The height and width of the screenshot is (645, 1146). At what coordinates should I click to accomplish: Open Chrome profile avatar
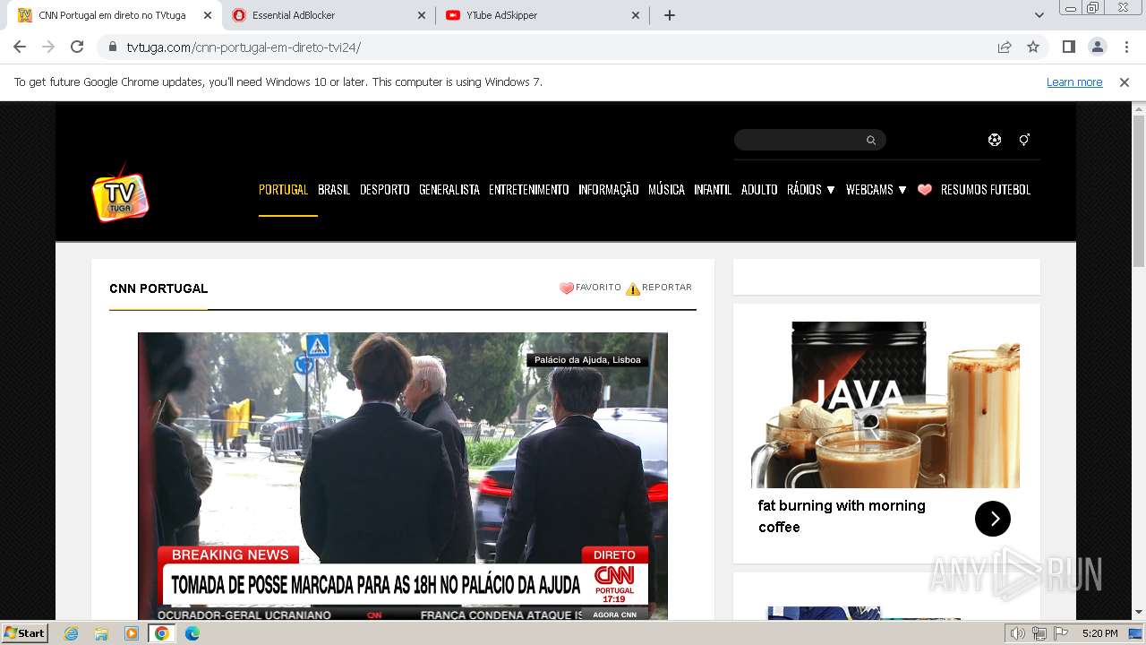(x=1097, y=47)
